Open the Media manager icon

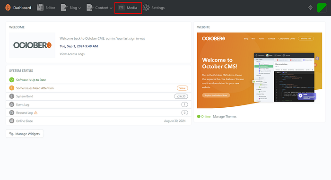click(x=122, y=8)
